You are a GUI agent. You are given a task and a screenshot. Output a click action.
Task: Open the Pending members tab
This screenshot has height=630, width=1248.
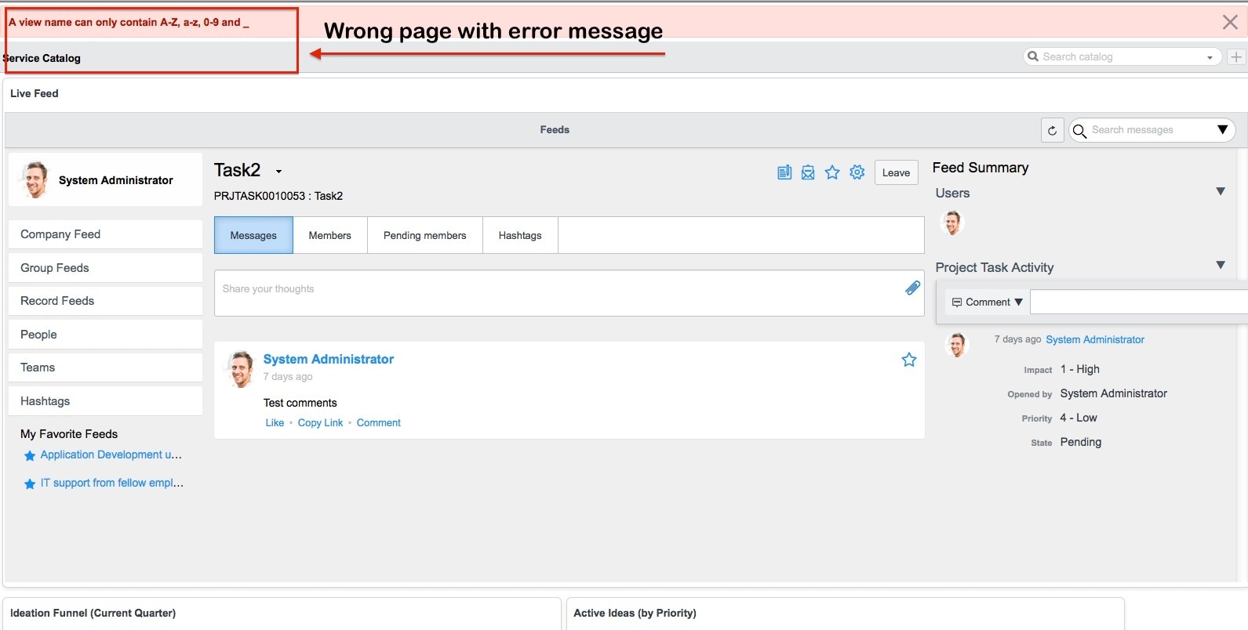pyautogui.click(x=424, y=235)
